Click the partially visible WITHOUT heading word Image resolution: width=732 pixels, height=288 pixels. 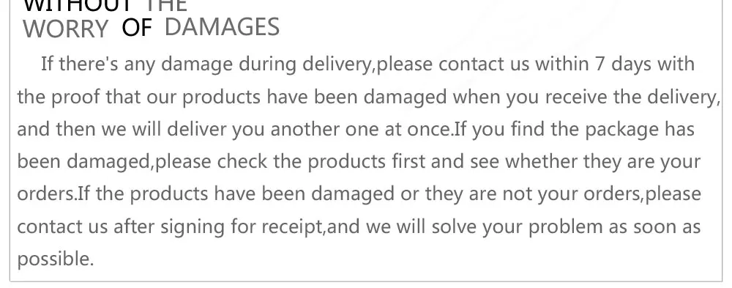click(x=78, y=6)
